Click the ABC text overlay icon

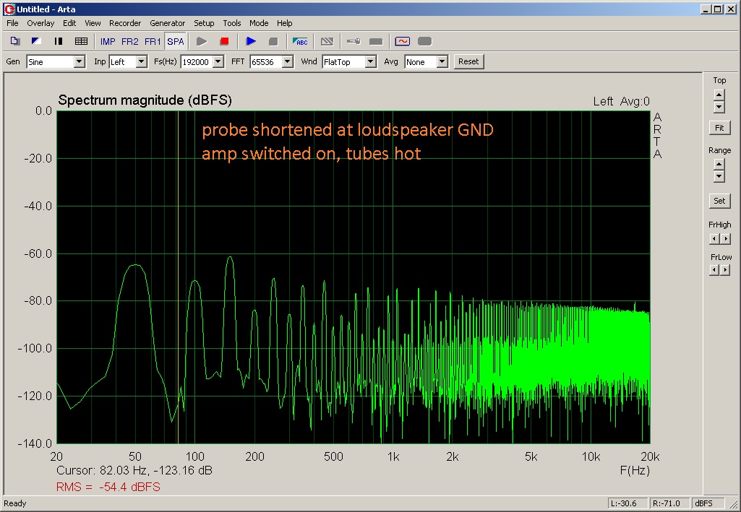pyautogui.click(x=300, y=42)
